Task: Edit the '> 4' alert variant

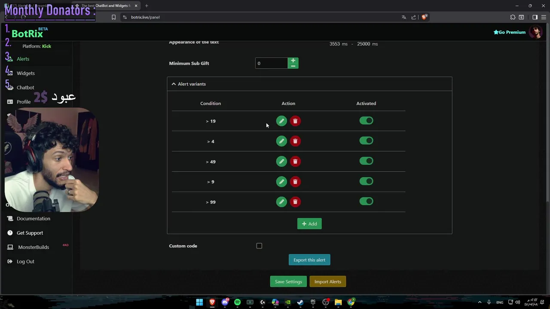Action: [x=281, y=141]
